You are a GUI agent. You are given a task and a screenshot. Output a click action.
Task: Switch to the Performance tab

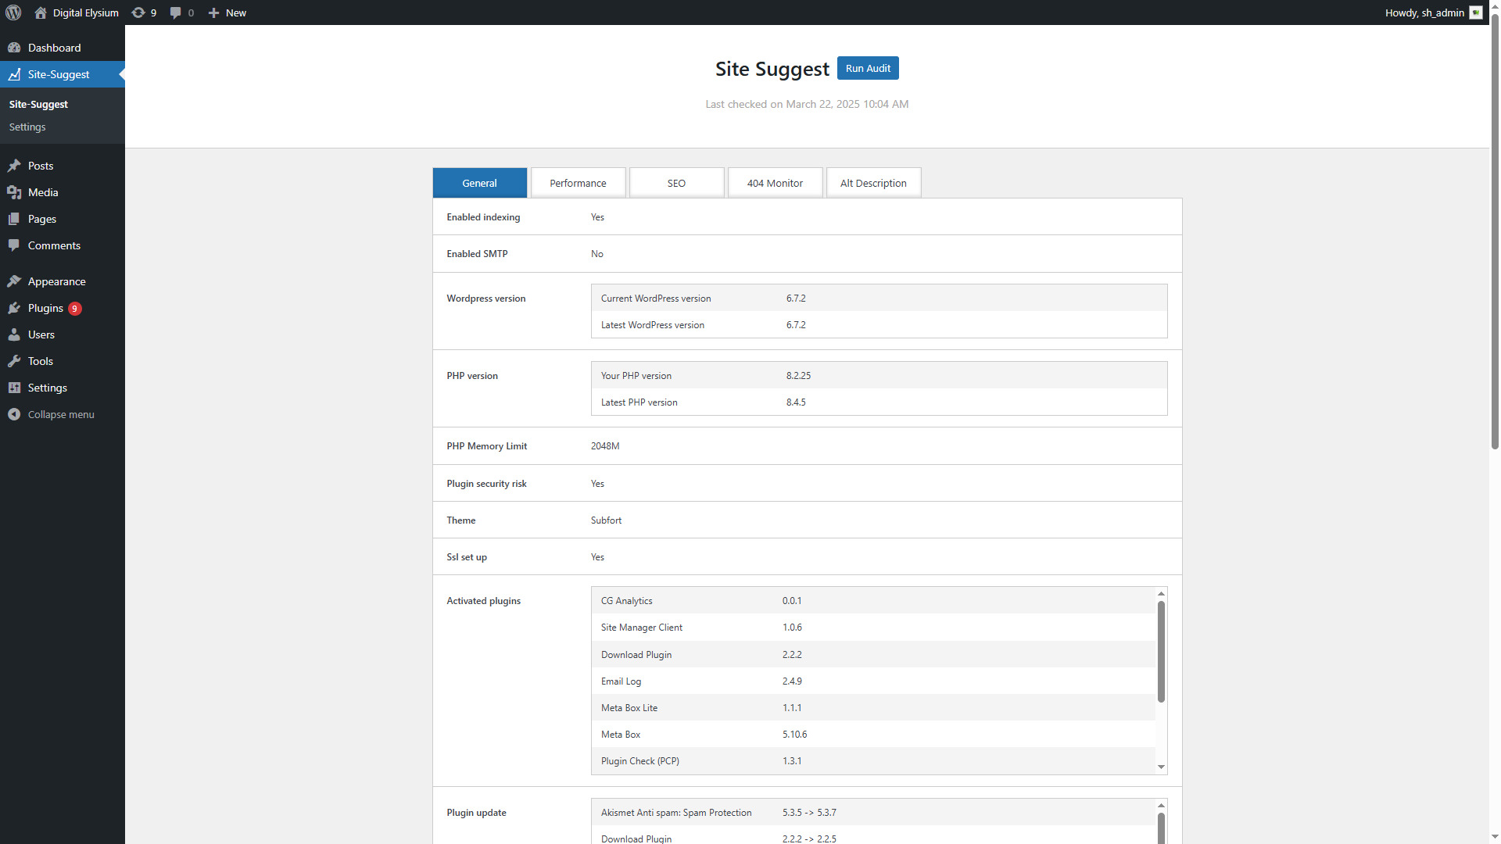pyautogui.click(x=578, y=183)
